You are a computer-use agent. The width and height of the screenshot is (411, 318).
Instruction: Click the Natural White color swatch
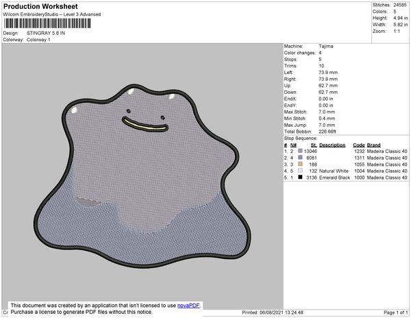(301, 170)
